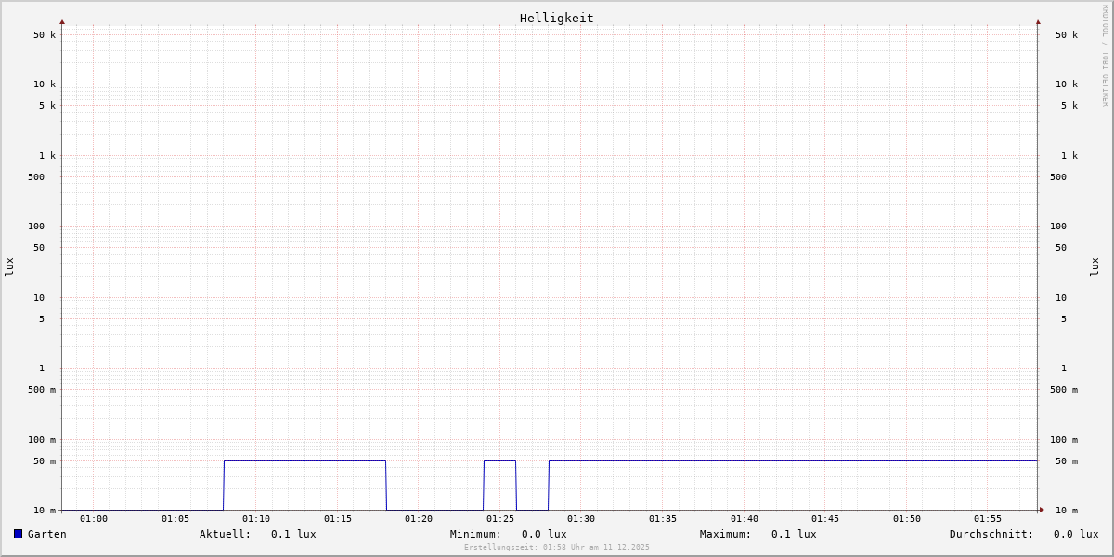The height and width of the screenshot is (557, 1114).
Task: Click the 10 m label on left axis
Action: (45, 511)
